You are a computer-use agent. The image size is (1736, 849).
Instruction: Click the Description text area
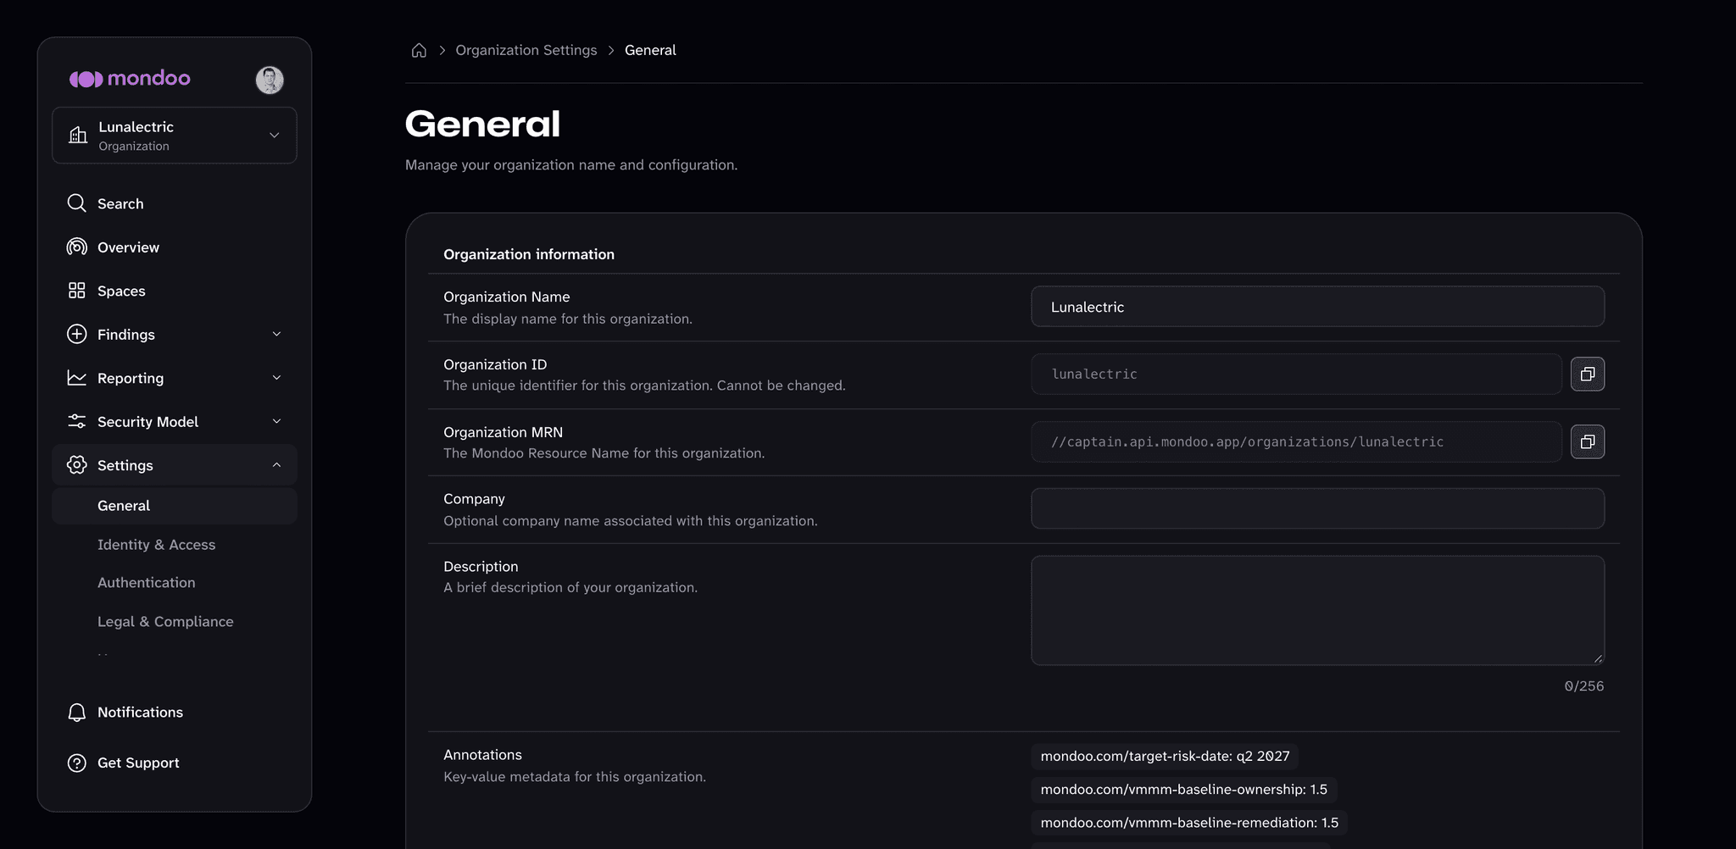1317,610
